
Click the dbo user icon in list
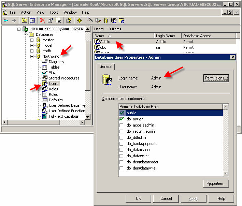(97, 47)
